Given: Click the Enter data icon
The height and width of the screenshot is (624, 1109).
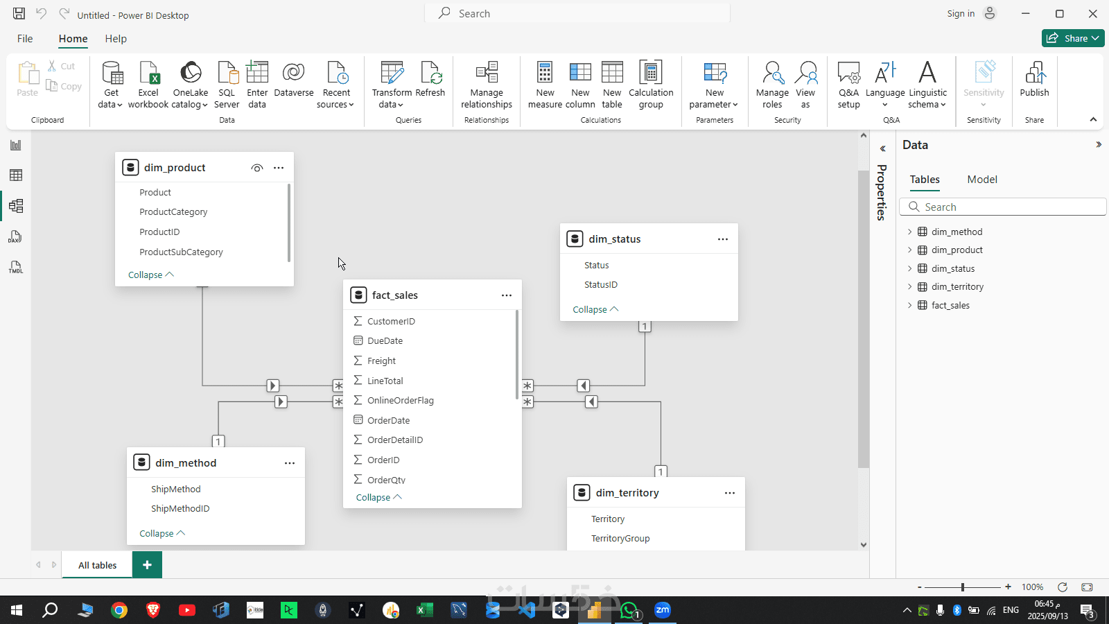Looking at the screenshot, I should pos(257,72).
